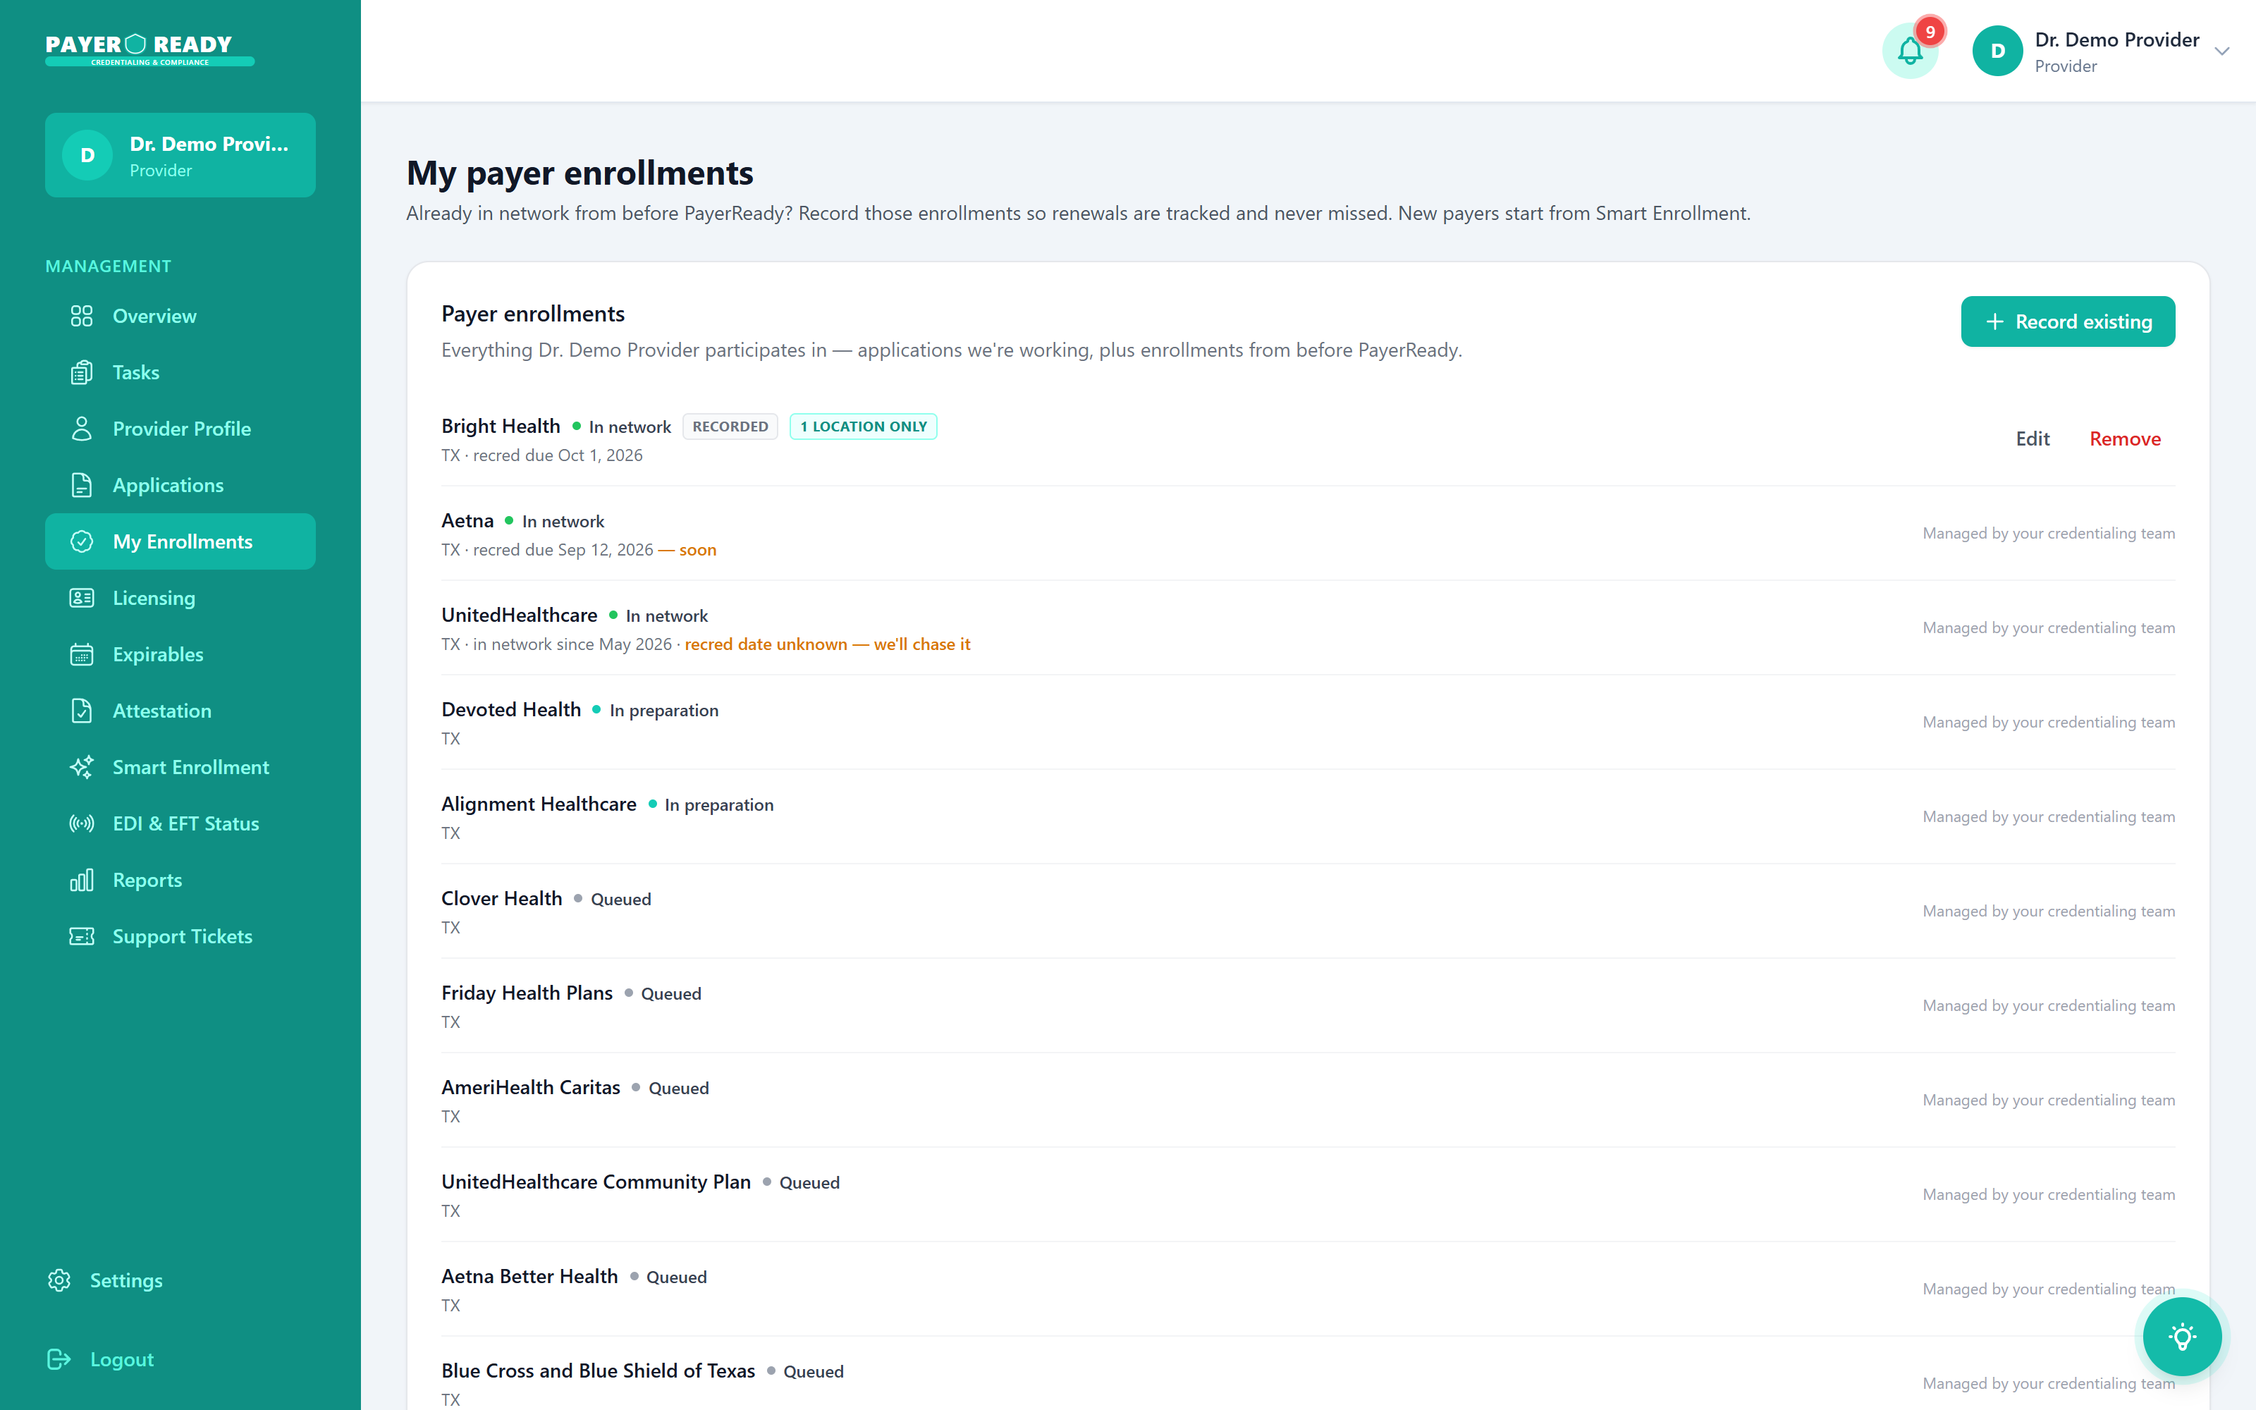The image size is (2256, 1410).
Task: Click the Clover Health row title
Action: tap(501, 898)
